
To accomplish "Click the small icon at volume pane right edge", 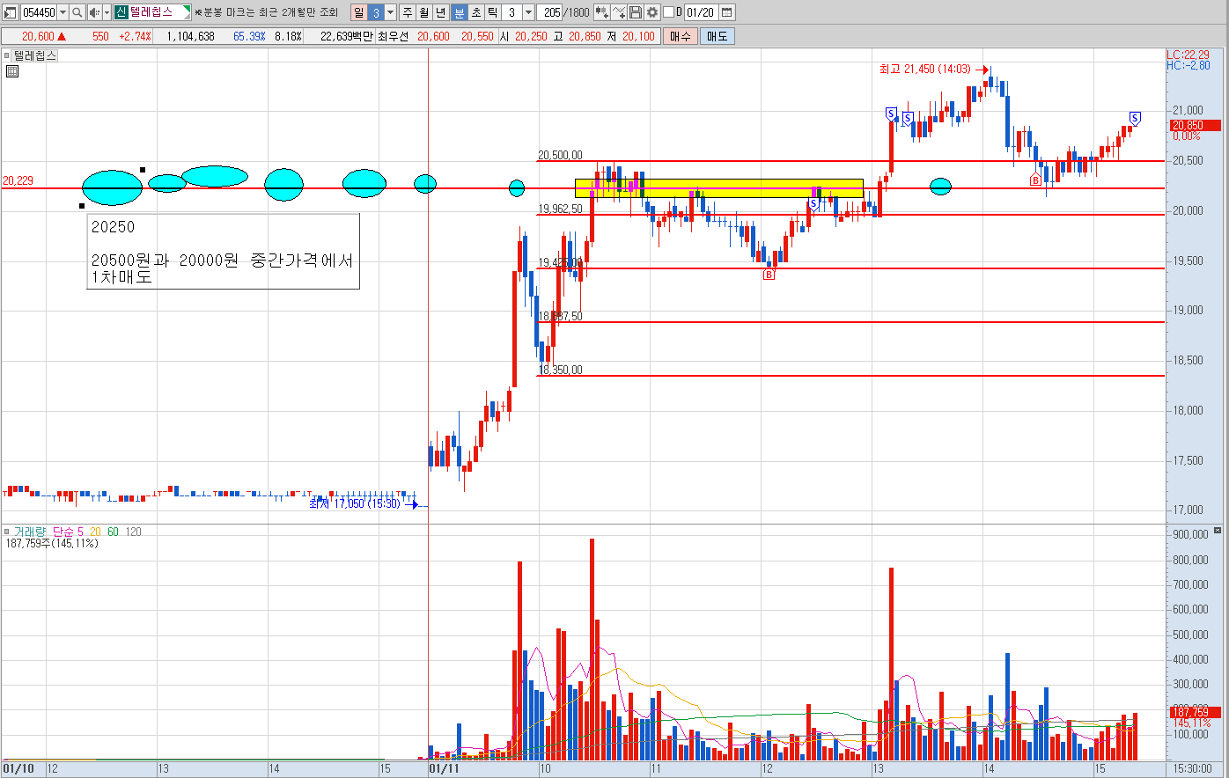I will (1218, 531).
